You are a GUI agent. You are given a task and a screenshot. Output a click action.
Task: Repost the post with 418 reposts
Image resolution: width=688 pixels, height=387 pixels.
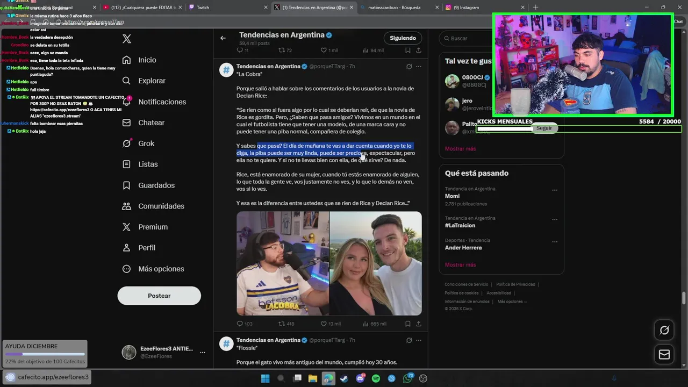pyautogui.click(x=286, y=324)
